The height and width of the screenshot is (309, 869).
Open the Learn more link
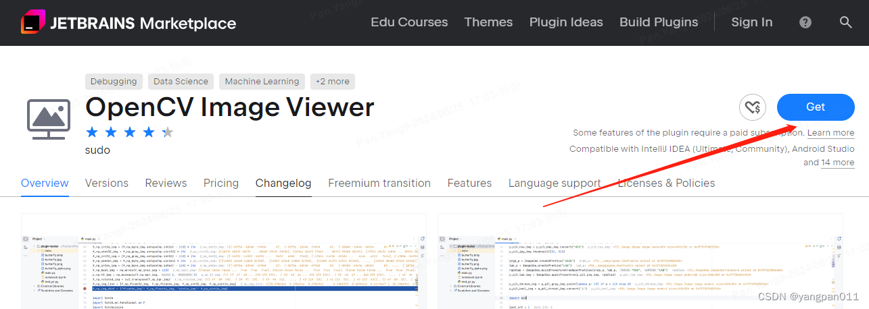click(830, 133)
